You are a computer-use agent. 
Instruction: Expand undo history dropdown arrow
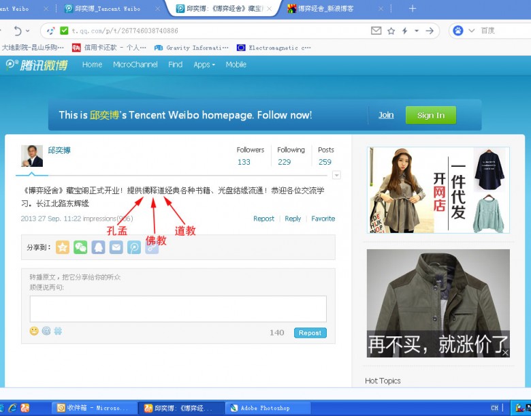(28, 31)
